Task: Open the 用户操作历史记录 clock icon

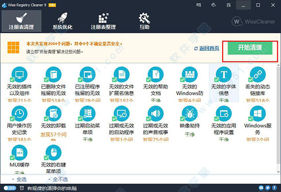Action: tap(19, 114)
